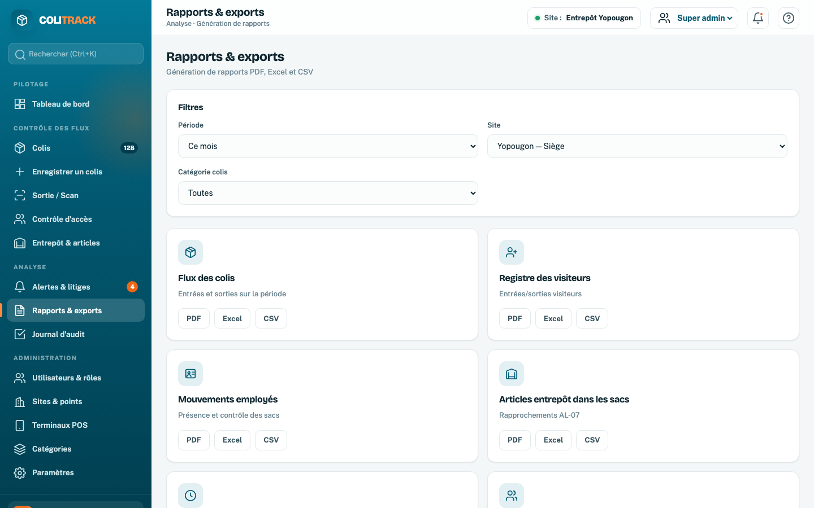
Task: Click the Catégories layers icon
Action: pos(20,449)
